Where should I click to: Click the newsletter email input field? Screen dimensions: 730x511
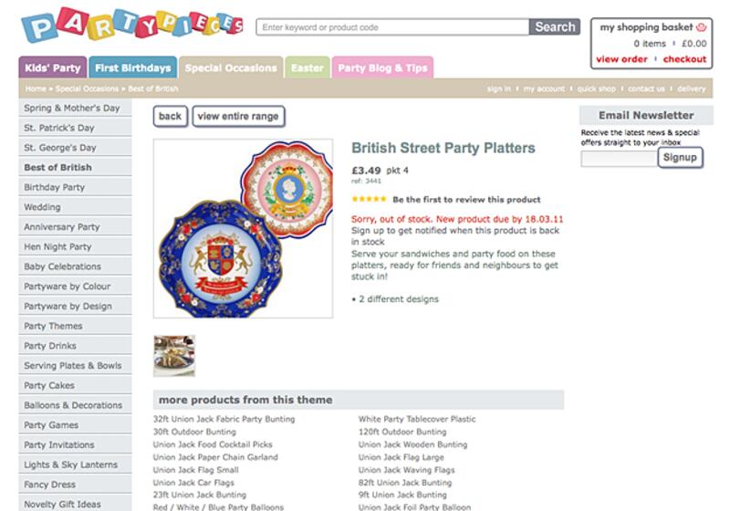pos(619,158)
